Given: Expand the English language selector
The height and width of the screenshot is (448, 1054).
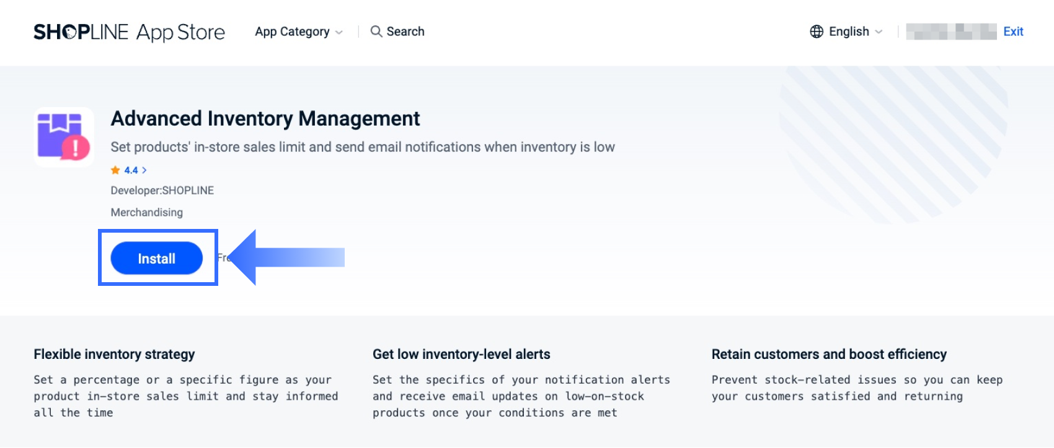Looking at the screenshot, I should (x=846, y=32).
